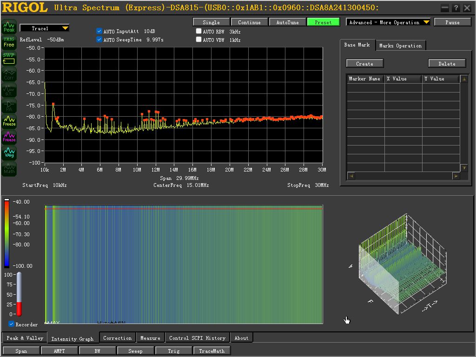Open the Marks Operation tab

[400, 46]
